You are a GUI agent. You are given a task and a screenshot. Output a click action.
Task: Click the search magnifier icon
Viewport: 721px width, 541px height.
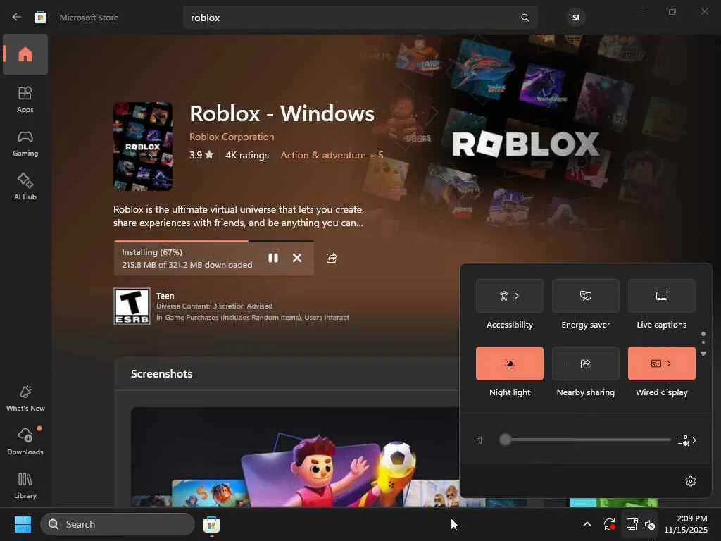coord(525,18)
